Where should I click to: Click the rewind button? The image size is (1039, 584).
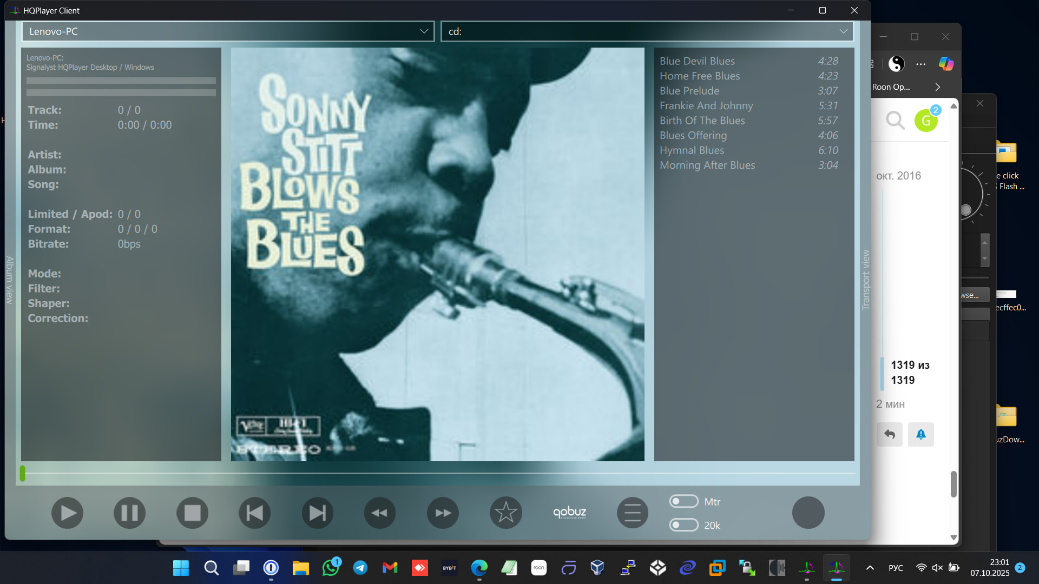(x=380, y=513)
